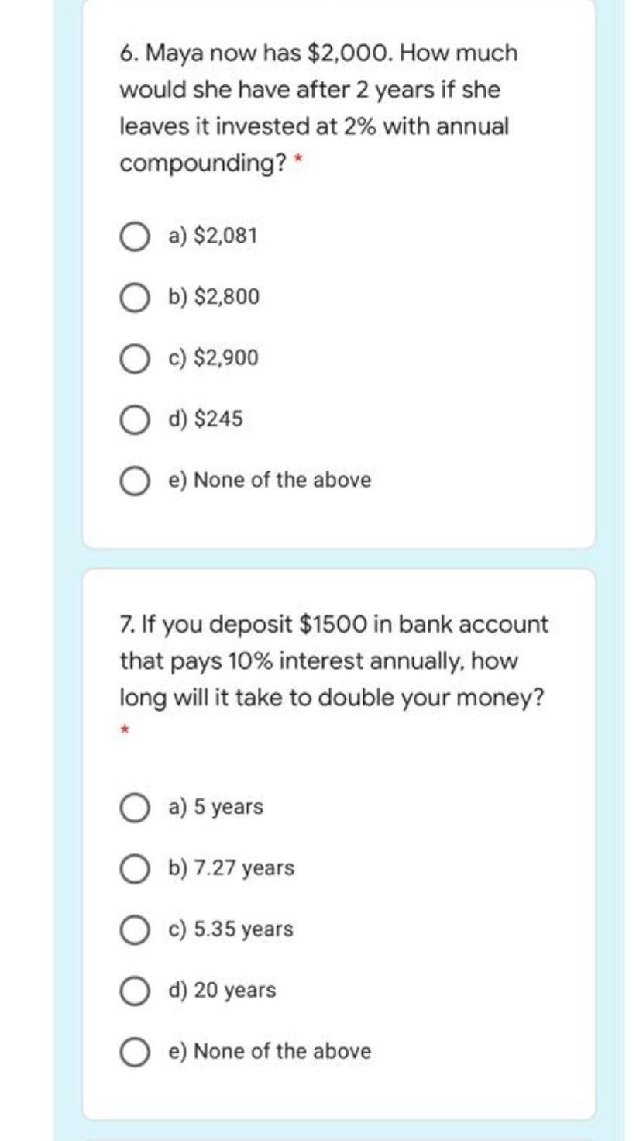The width and height of the screenshot is (636, 1141).
Task: Select e) None of the above in question 6
Action: pos(136,480)
